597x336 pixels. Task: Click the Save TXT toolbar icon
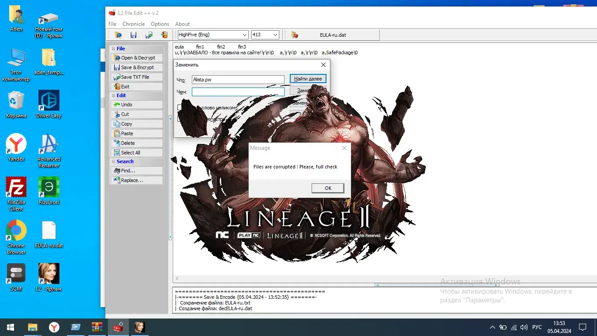pyautogui.click(x=149, y=35)
